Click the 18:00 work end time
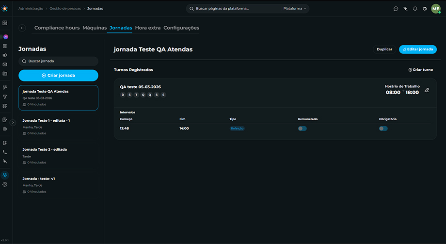 coord(412,92)
